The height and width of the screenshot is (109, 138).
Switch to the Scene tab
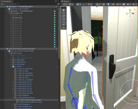click(66, 1)
